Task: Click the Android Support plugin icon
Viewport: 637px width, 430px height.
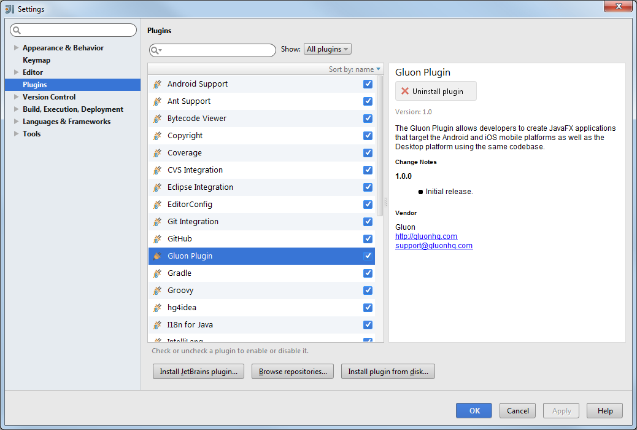Action: [x=157, y=84]
